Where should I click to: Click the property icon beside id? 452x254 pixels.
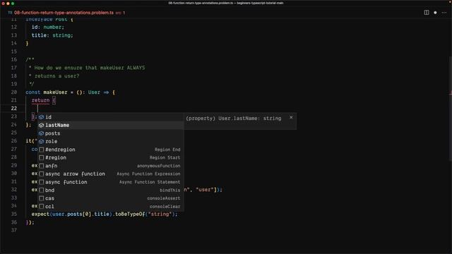(x=41, y=117)
